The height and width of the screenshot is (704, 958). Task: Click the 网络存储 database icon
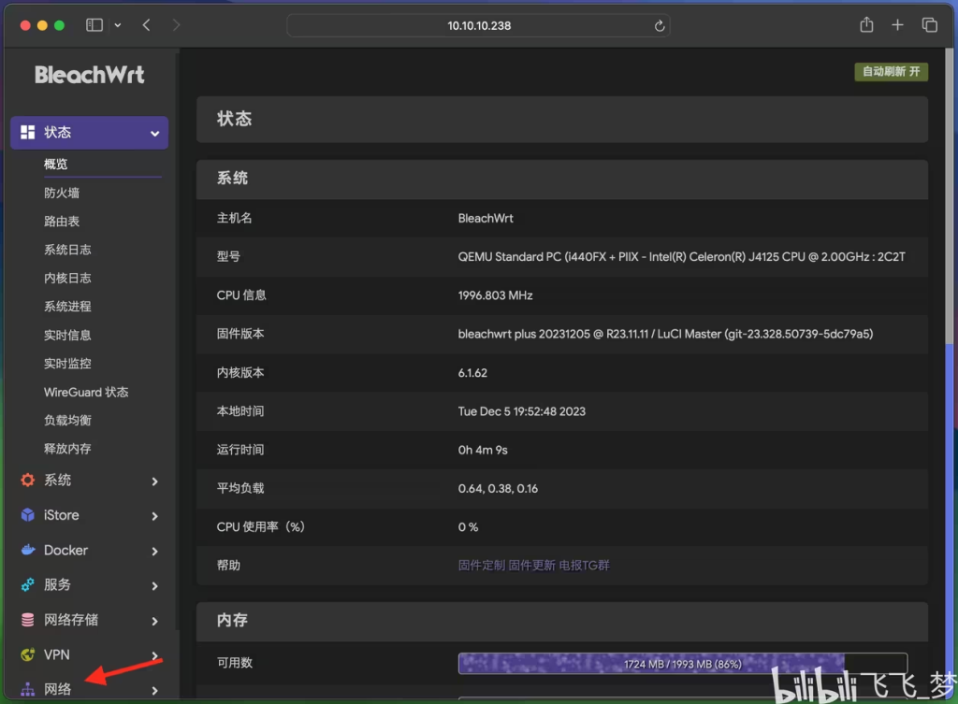[x=27, y=620]
